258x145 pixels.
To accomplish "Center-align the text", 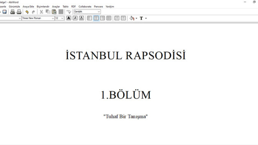I will pos(96,18).
